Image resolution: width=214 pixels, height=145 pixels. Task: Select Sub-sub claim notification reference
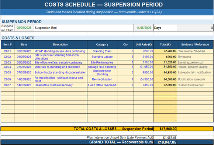pyautogui.click(x=195, y=72)
